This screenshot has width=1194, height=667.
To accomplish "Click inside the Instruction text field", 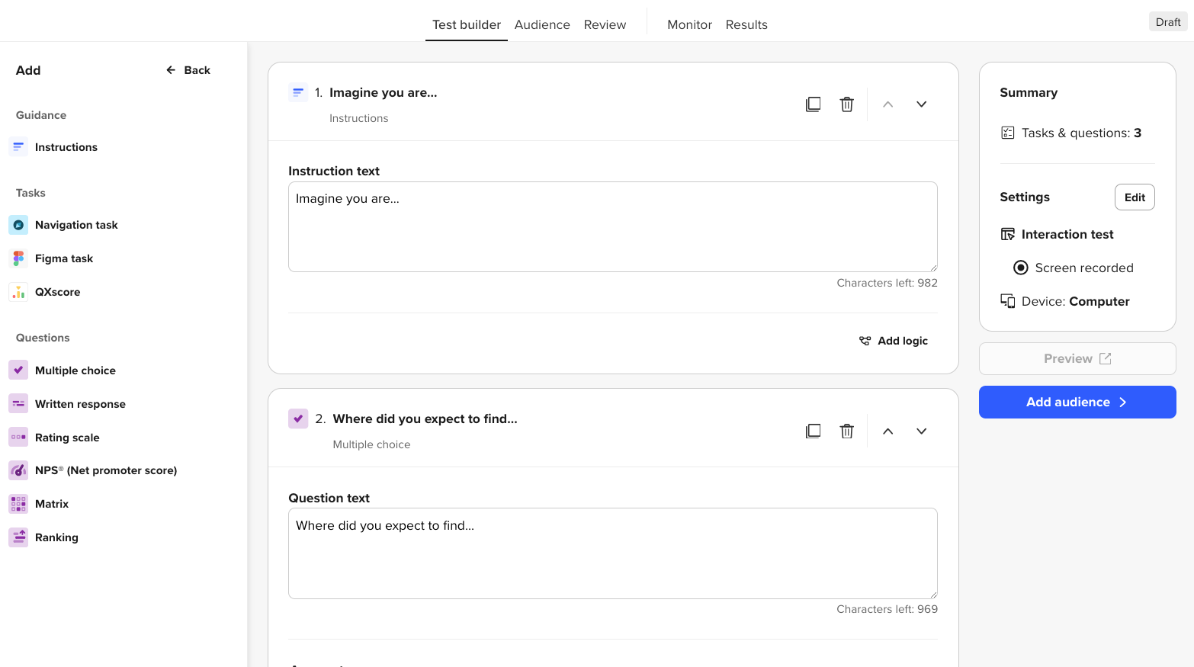I will [613, 226].
